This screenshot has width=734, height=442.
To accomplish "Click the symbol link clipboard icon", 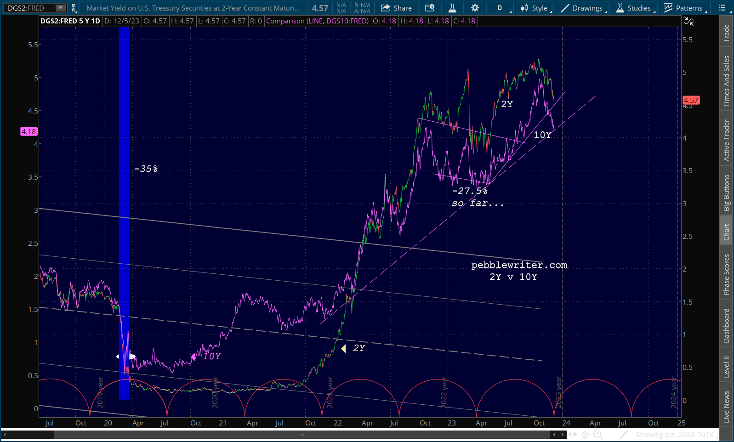I will pos(74,8).
